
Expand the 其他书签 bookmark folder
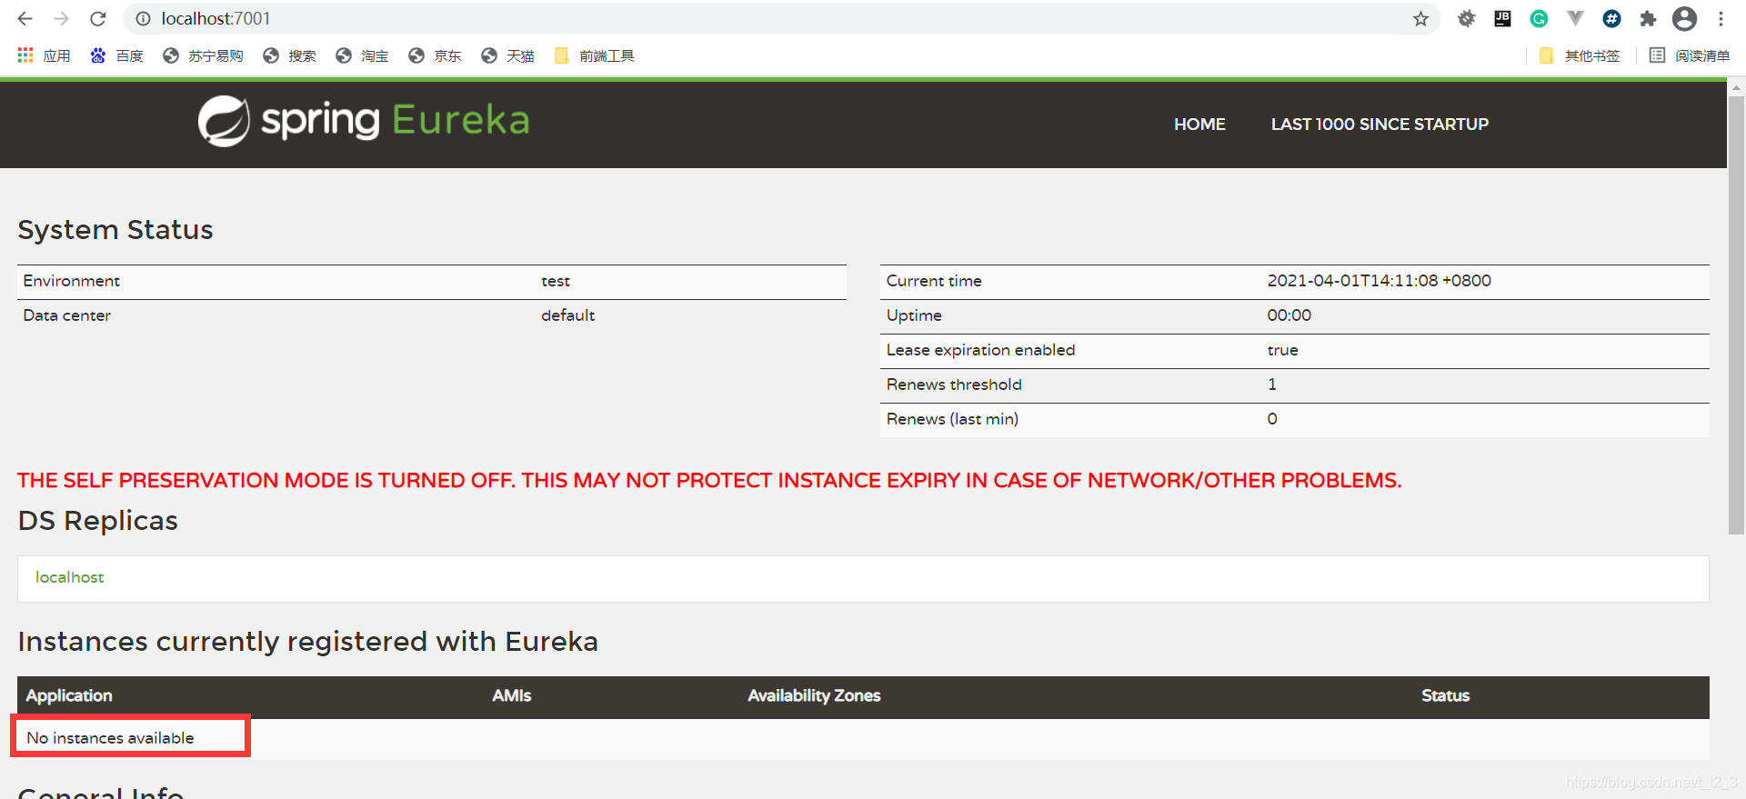coord(1580,55)
